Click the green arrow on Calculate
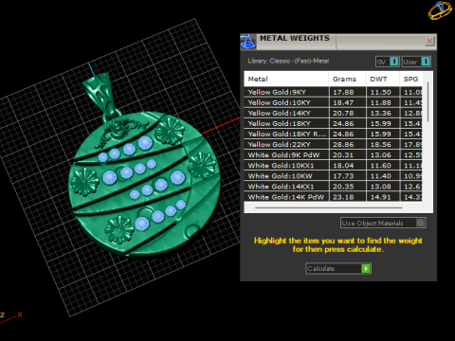This screenshot has height=341, width=455. [x=366, y=268]
